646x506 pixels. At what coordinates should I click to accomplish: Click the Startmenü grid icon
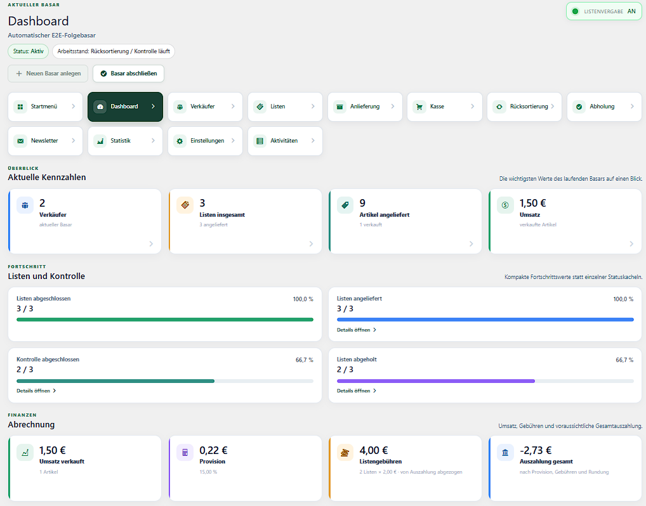click(20, 107)
